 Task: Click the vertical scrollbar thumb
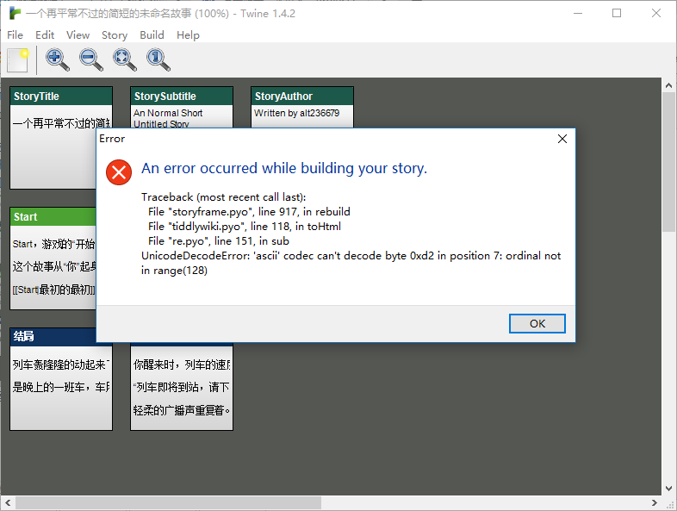tap(668, 162)
